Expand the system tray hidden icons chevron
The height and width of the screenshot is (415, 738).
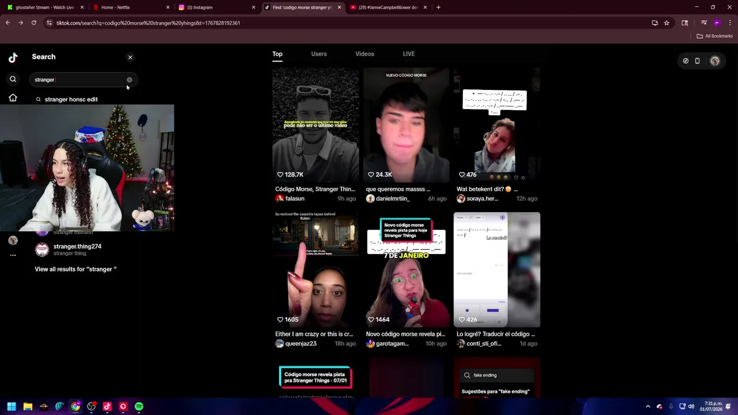(x=647, y=406)
